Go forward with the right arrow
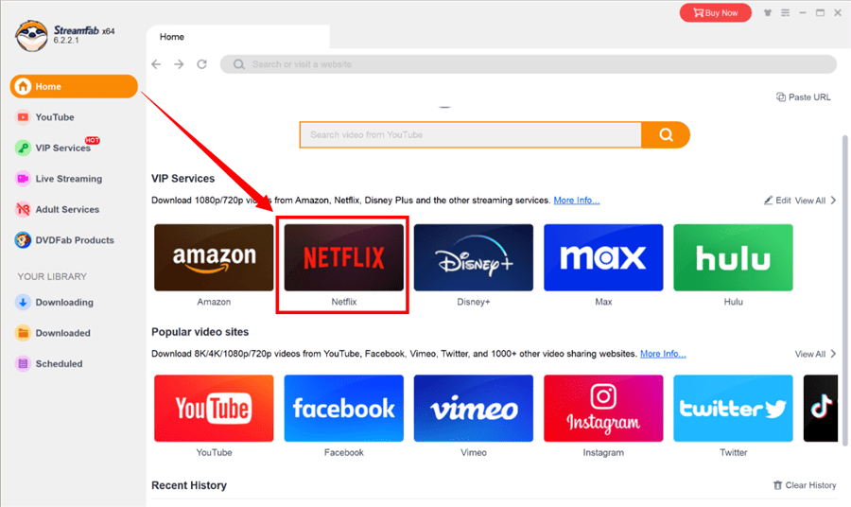This screenshot has width=851, height=507. click(179, 64)
